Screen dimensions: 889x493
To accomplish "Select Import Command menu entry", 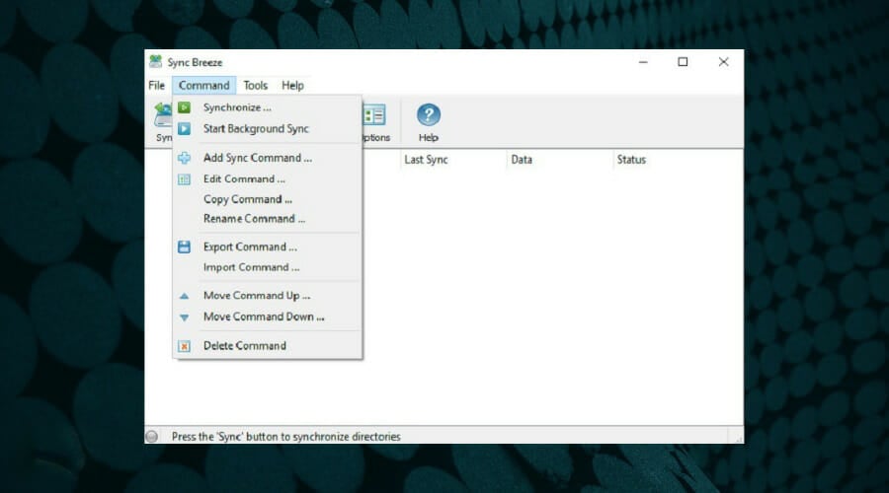I will point(251,267).
